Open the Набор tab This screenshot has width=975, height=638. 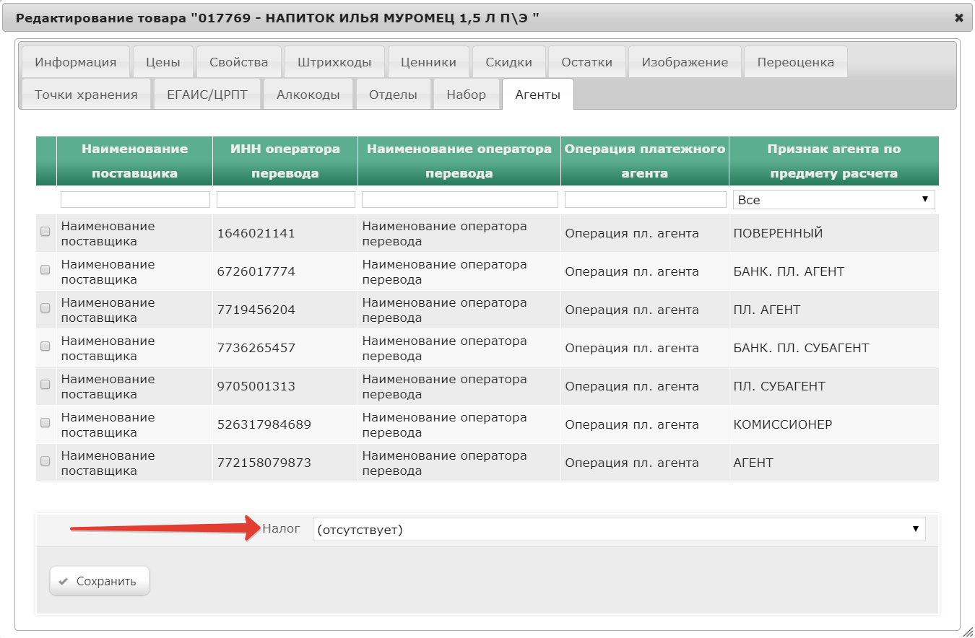(467, 95)
